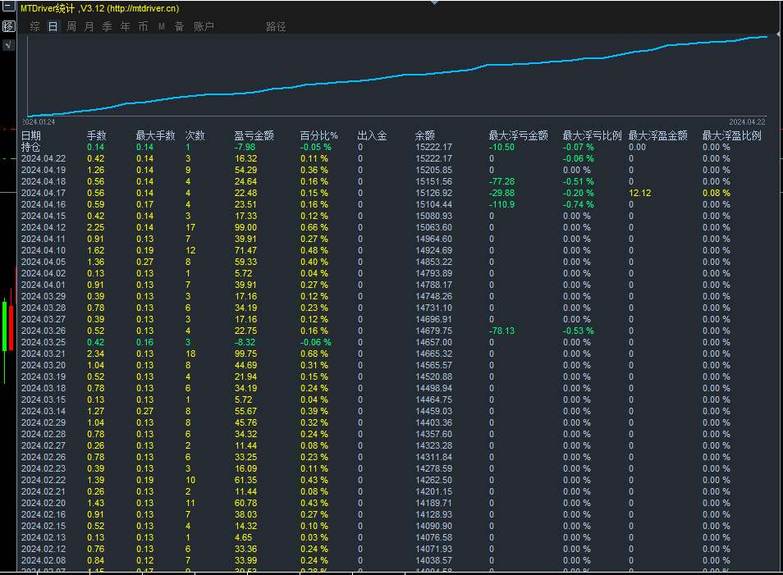783x575 pixels.
Task: Click the -77.28 floating loss value
Action: [501, 181]
